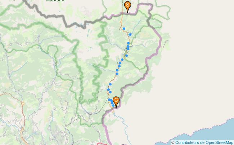
Task: Click the second-highest blue dot of the diagonal middle chain
Action: (120, 63)
